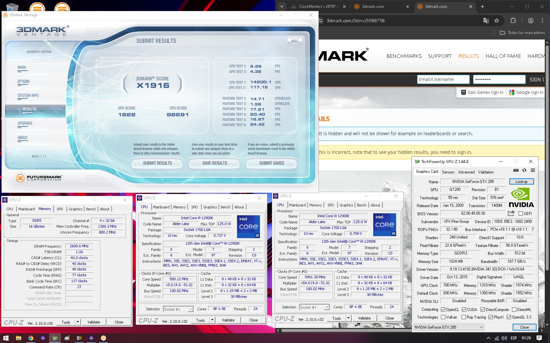This screenshot has height=343, width=550.
Task: Toggle the OpenCL checkbox
Action: (443, 310)
